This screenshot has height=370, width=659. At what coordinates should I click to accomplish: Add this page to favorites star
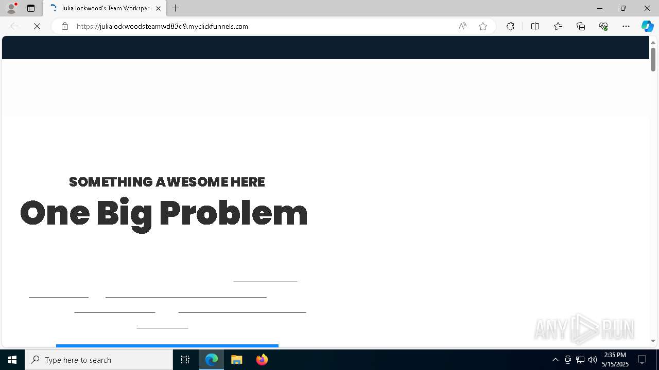483,26
